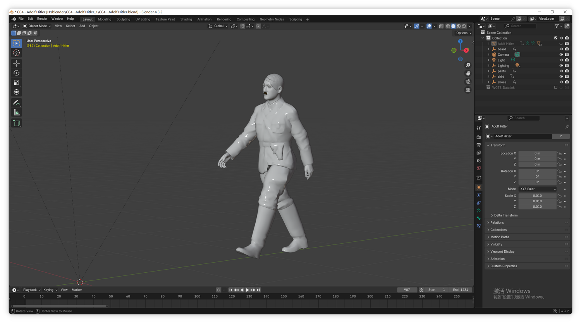Switch to the Sculpting workspace tab
581x323 pixels.
click(123, 19)
